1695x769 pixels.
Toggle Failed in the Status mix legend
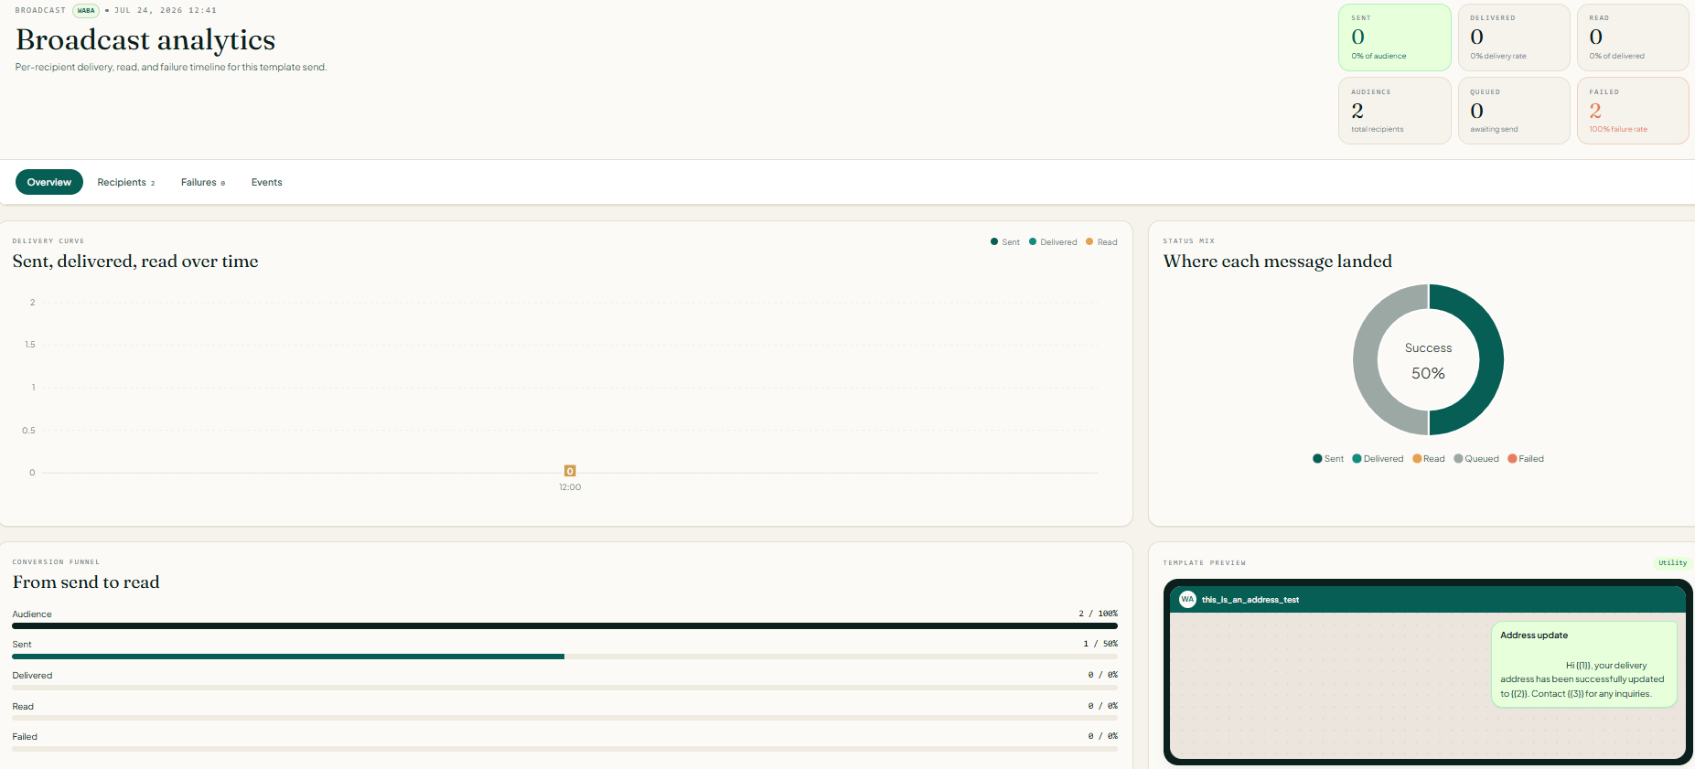pyautogui.click(x=1526, y=459)
